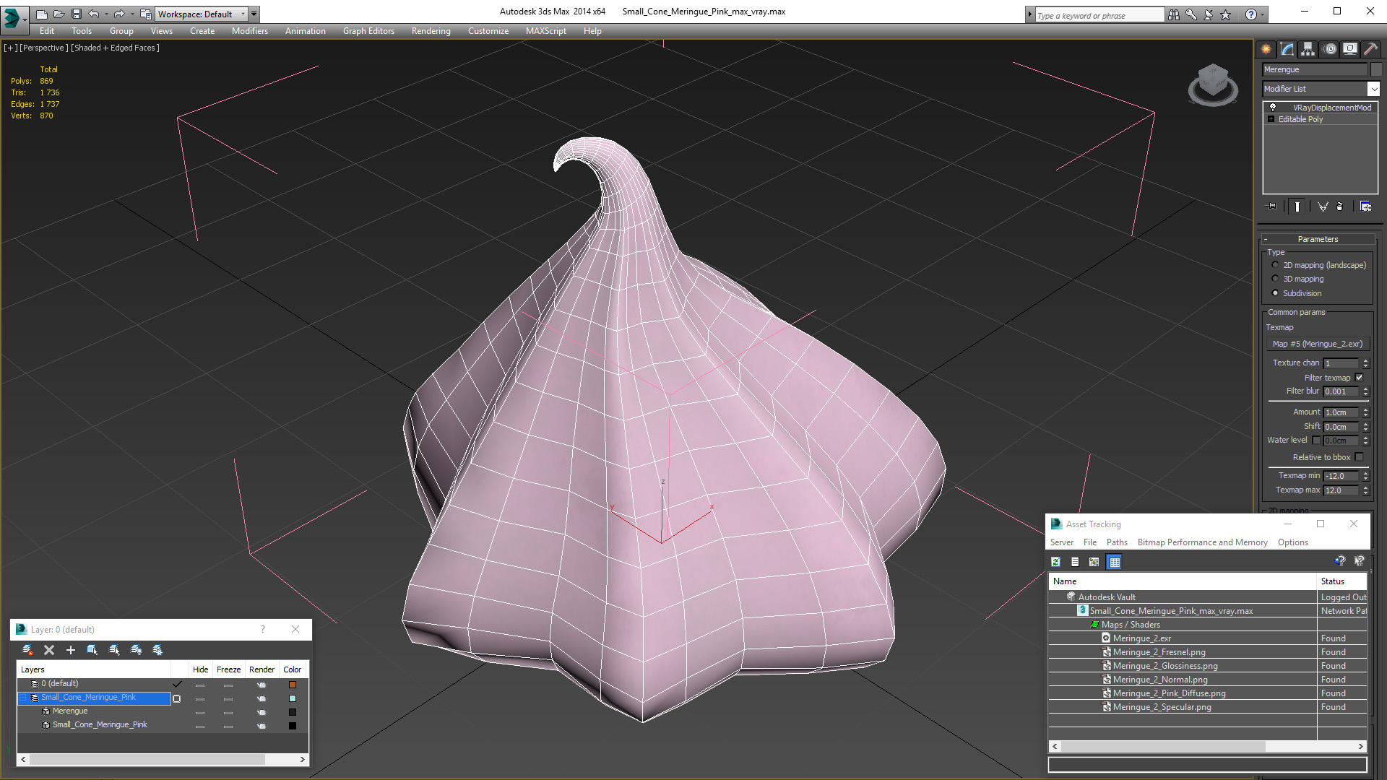Enable the Water level checkbox

[x=1316, y=440]
